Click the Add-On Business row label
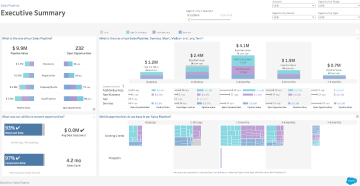This screenshot has height=186, width=360. point(112,90)
